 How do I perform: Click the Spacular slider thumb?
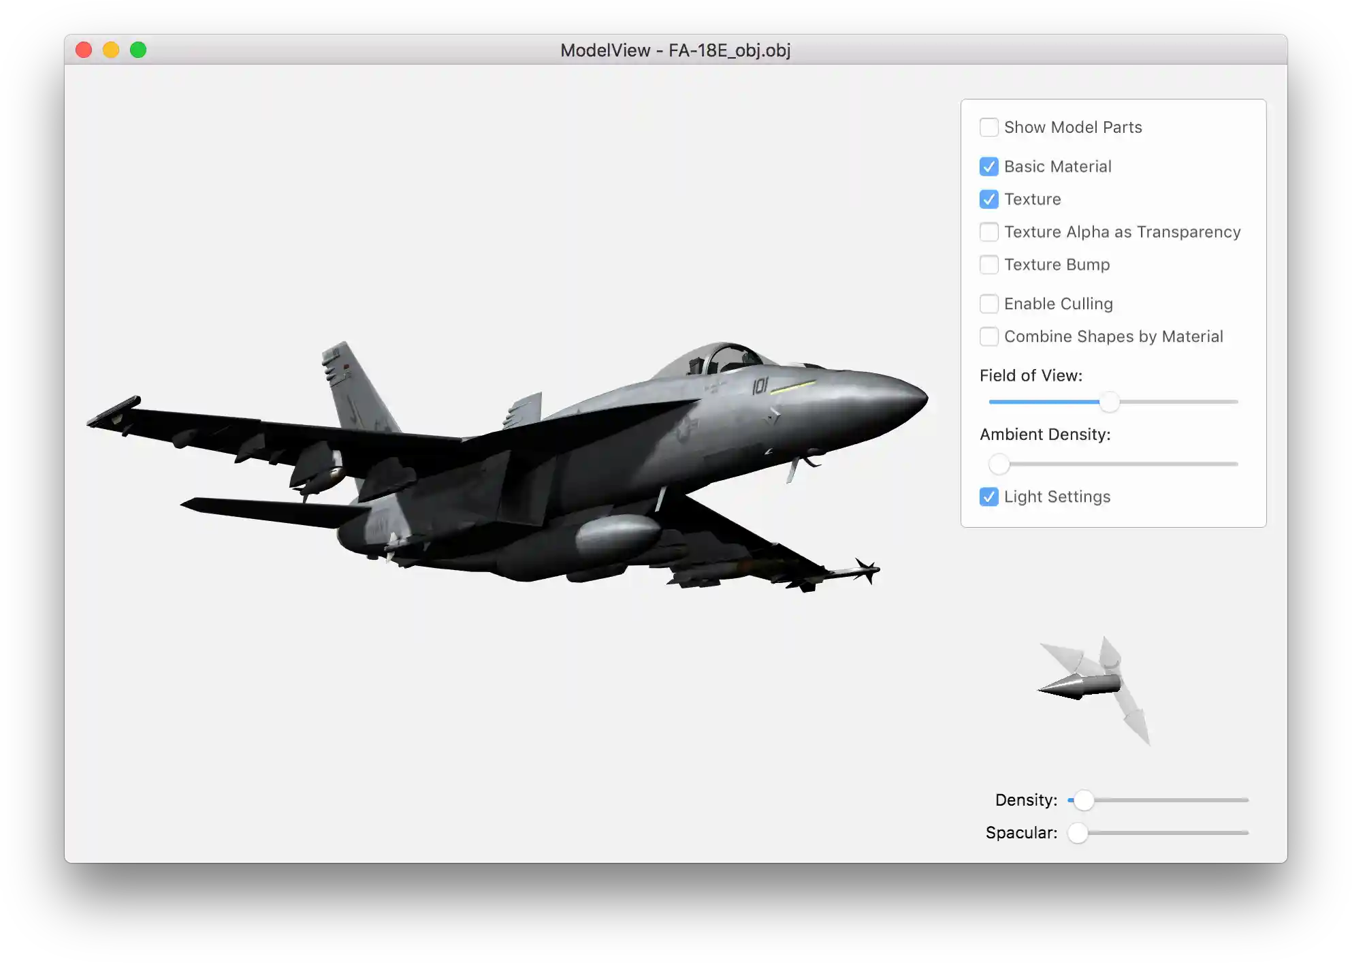point(1078,833)
